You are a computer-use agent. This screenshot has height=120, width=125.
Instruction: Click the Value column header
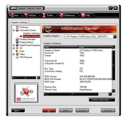point(95,47)
